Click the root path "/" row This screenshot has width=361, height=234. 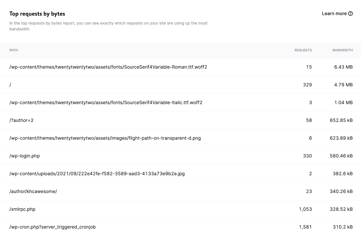10,85
